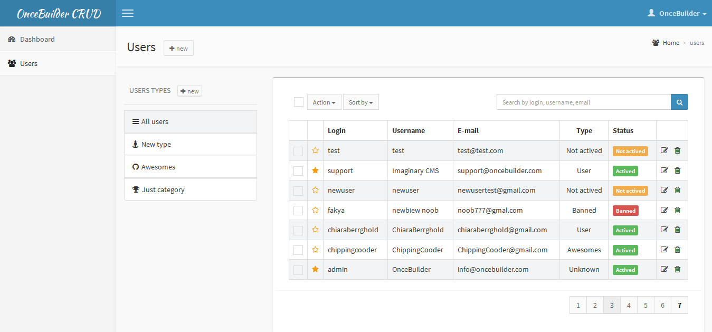Edit the newuser account
This screenshot has width=712, height=332.
(664, 190)
